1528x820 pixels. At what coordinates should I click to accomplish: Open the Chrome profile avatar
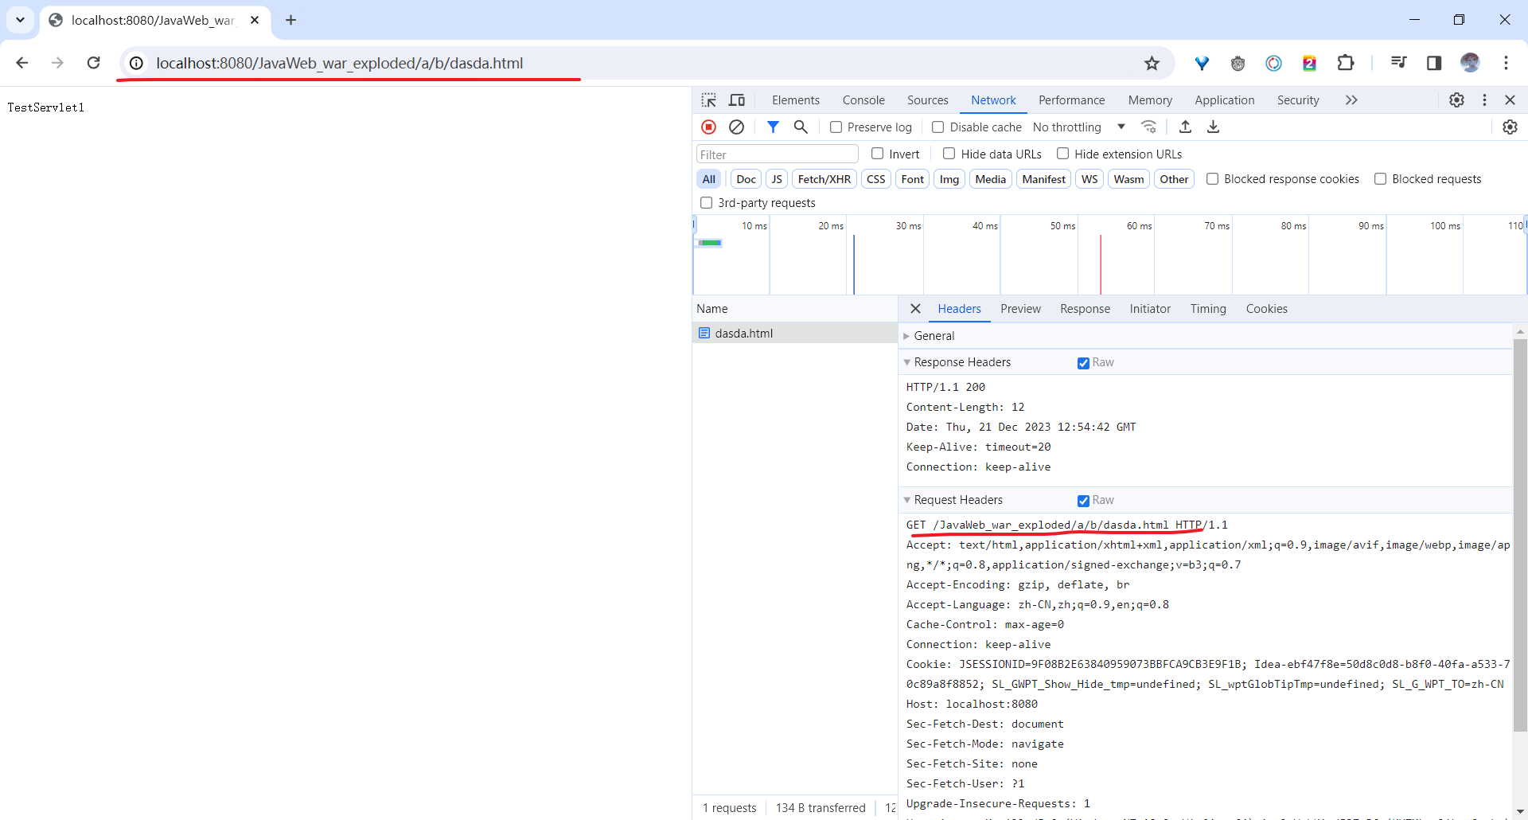(1470, 63)
